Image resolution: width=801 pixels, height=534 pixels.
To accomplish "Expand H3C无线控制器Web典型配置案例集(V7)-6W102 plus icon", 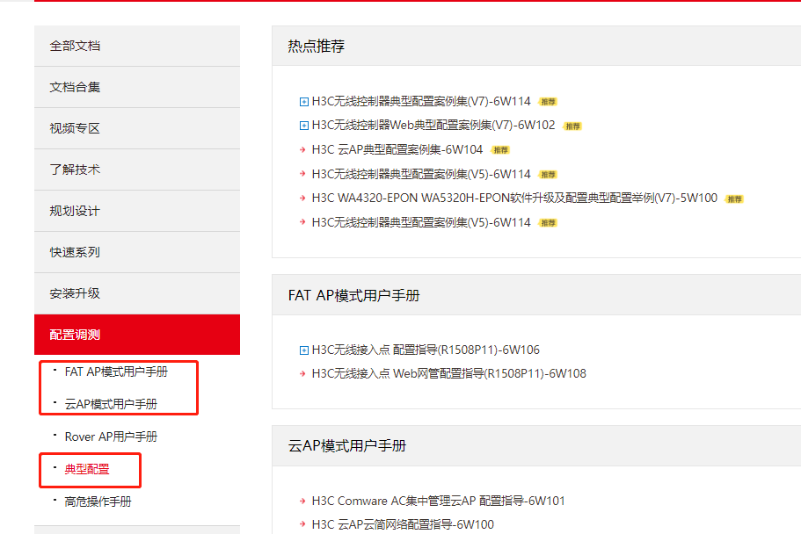I will tap(303, 125).
